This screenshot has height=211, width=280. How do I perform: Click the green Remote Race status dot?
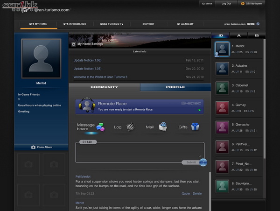click(199, 110)
